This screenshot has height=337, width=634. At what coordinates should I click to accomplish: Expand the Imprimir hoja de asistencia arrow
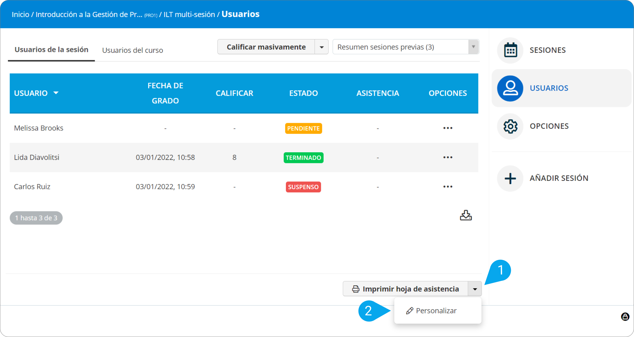tap(475, 289)
